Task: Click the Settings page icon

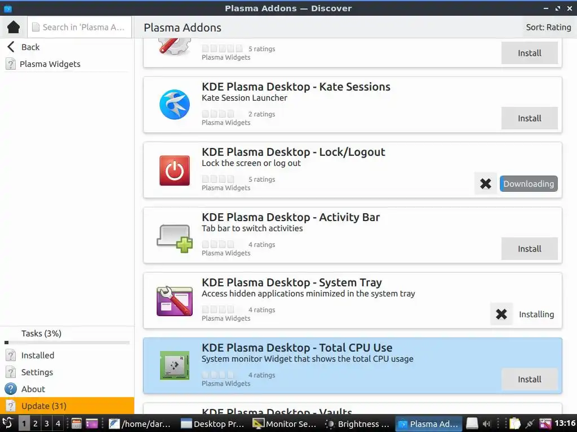Action: coord(11,372)
